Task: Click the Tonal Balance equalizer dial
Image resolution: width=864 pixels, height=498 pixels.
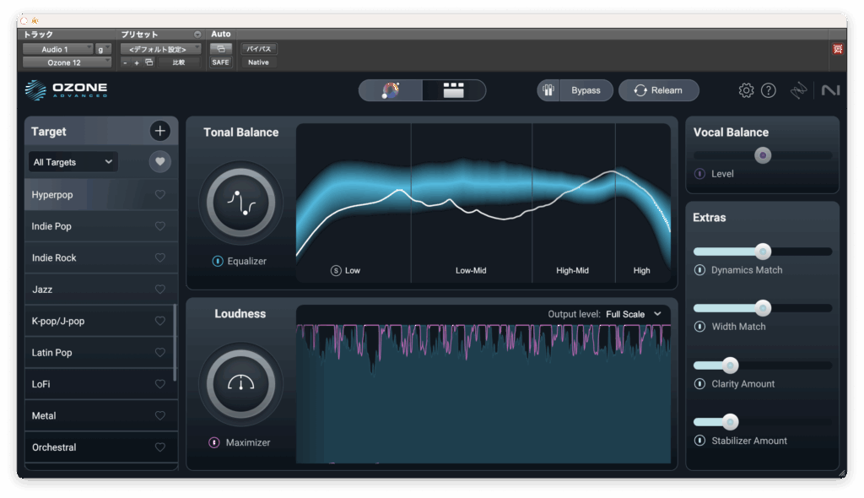Action: click(240, 203)
